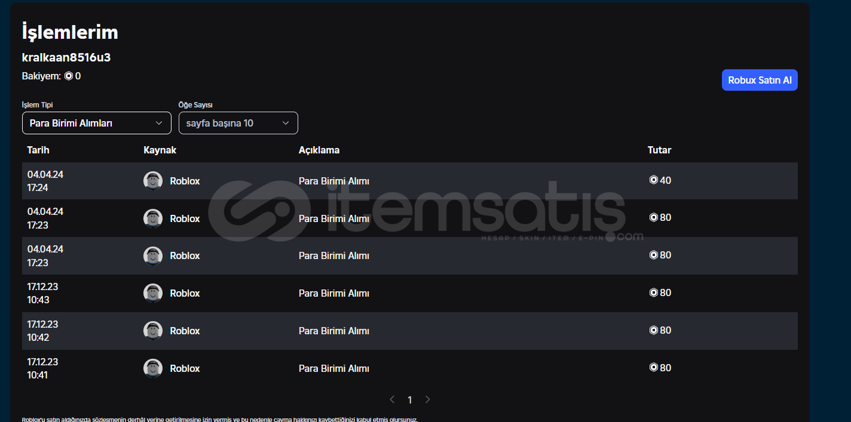Click Roblox avatar in the 10:41 row
Viewport: 851px width, 422px height.
click(x=153, y=368)
